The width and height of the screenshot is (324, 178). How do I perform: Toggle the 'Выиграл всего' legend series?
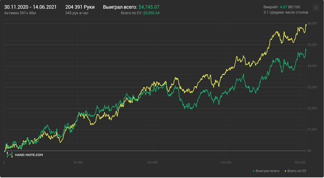tap(266, 171)
